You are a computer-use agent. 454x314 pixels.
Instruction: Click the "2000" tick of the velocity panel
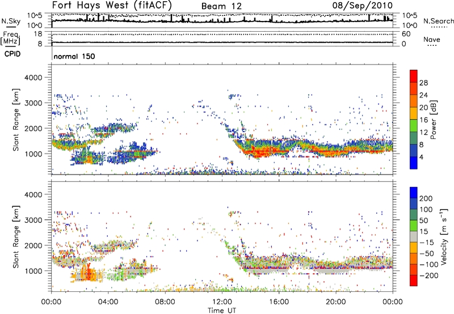(x=33, y=245)
